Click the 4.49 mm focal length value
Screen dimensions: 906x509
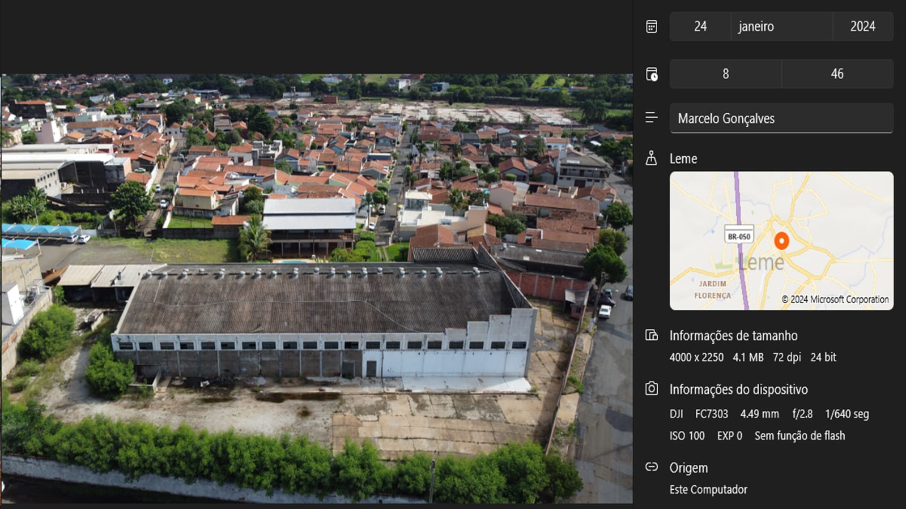(x=759, y=414)
